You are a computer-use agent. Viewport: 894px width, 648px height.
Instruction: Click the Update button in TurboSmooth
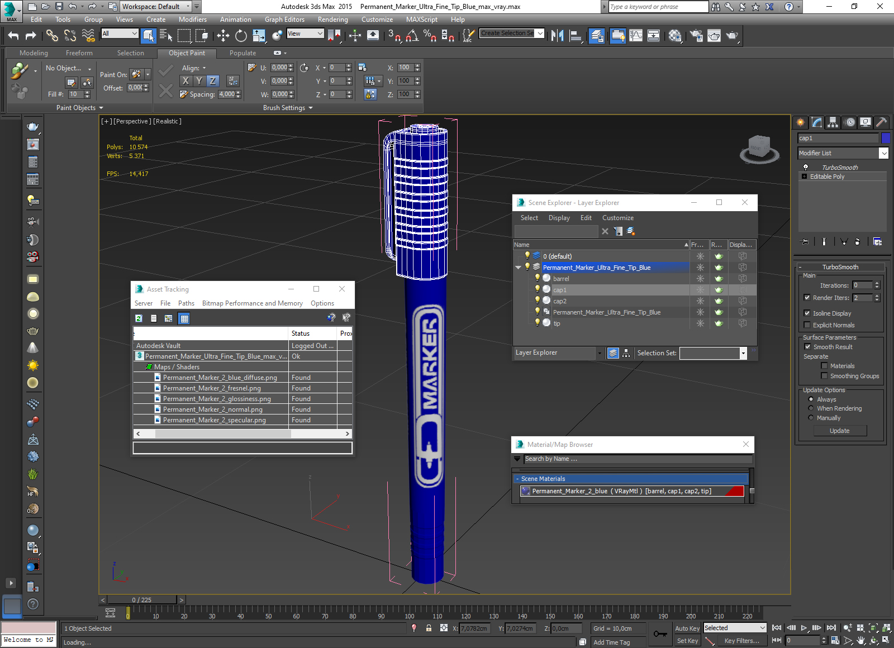[x=840, y=431]
